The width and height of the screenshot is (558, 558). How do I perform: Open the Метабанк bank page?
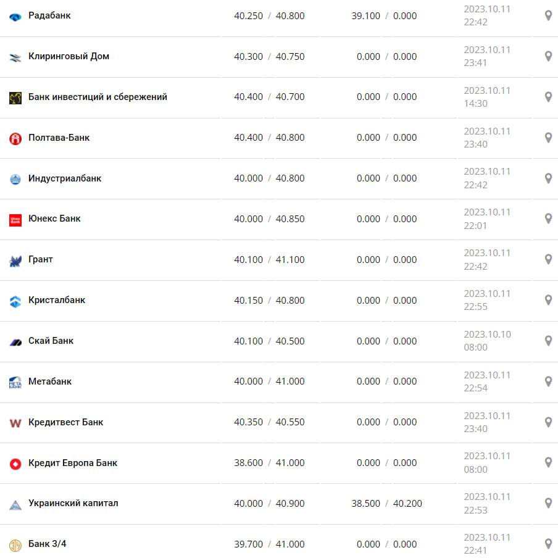50,381
